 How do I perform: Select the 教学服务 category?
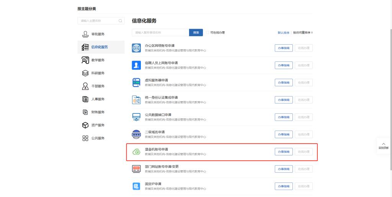point(98,60)
